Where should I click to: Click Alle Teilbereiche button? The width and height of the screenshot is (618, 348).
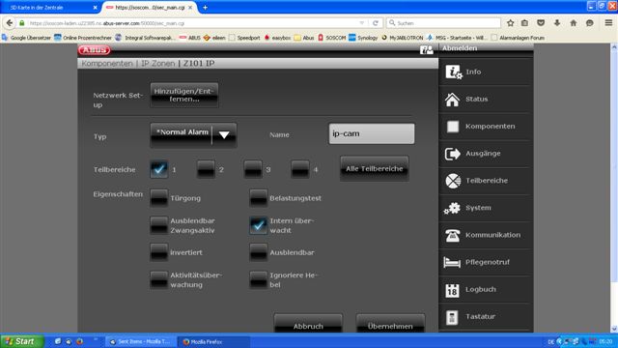[375, 168]
